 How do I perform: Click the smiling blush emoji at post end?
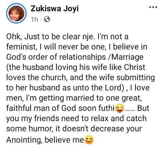click(x=89, y=140)
